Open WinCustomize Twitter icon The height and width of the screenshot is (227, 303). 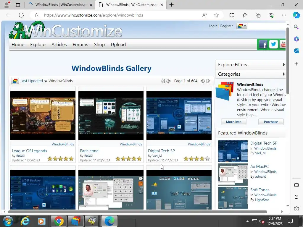[273, 44]
